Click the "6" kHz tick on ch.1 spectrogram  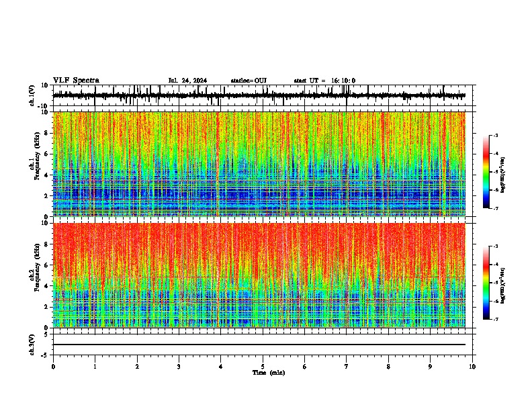pos(46,154)
